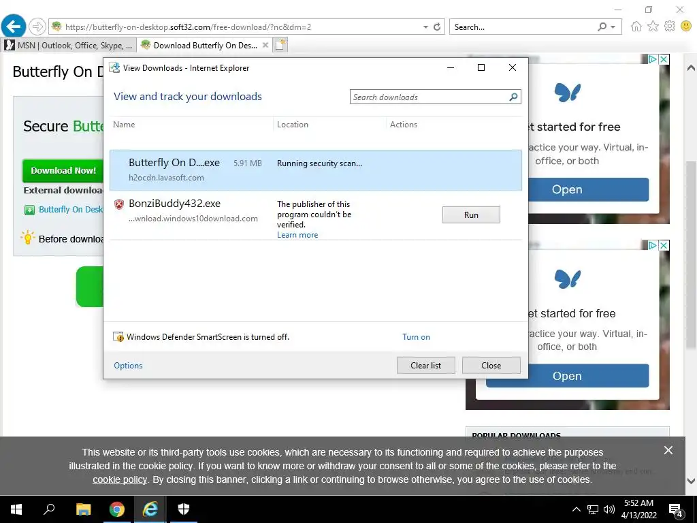
Task: Click the green Download Now! button
Action: [63, 171]
